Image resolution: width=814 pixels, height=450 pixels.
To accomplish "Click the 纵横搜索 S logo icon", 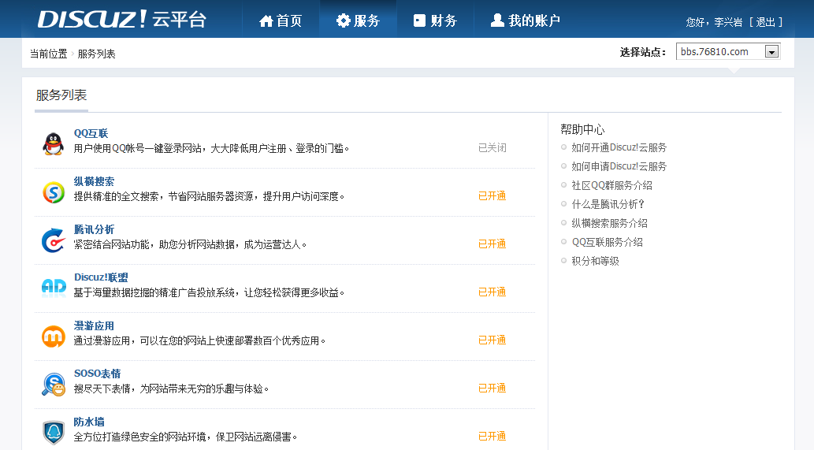I will coord(54,192).
